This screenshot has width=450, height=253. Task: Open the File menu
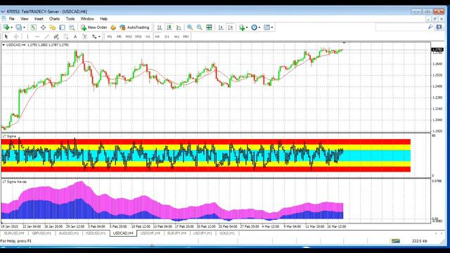pyautogui.click(x=12, y=19)
